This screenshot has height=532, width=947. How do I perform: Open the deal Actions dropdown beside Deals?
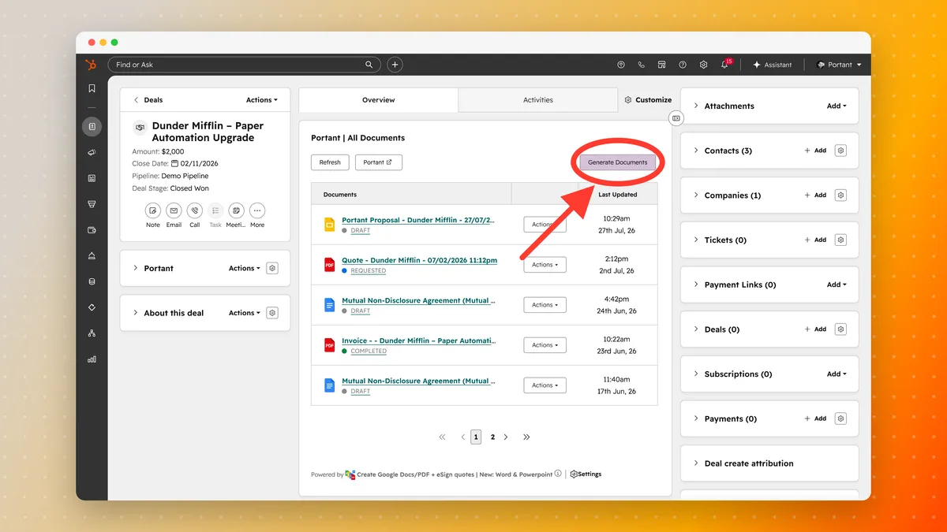tap(262, 100)
